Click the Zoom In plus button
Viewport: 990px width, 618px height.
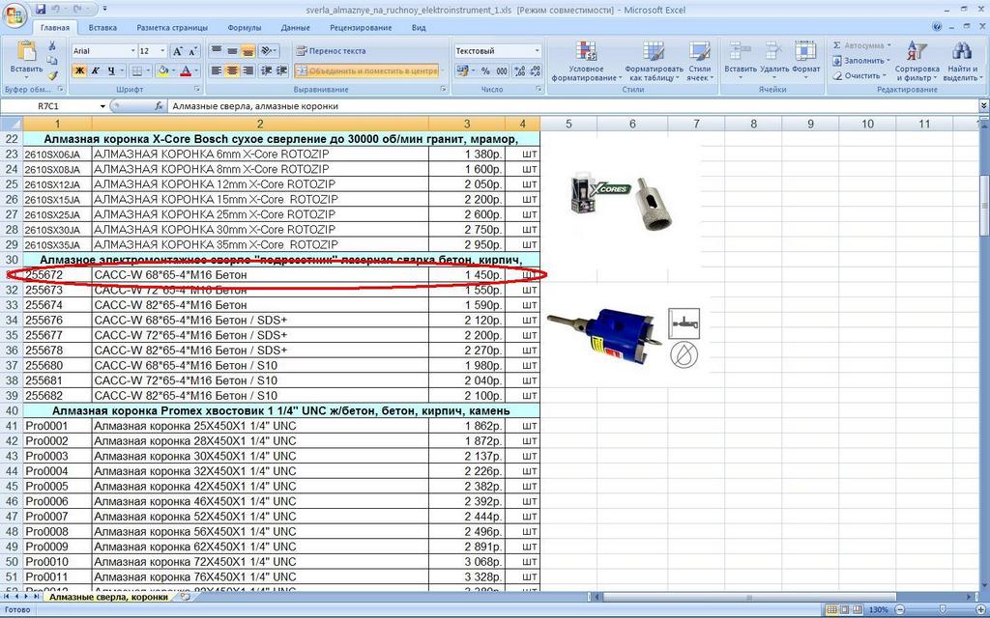pyautogui.click(x=981, y=610)
